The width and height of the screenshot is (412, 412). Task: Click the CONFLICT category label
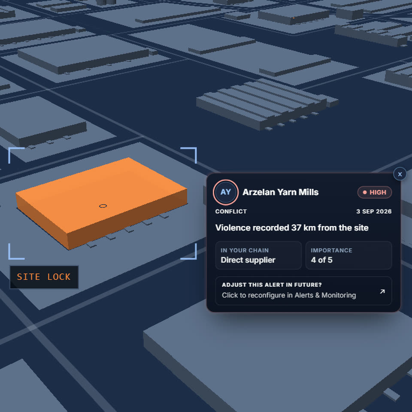point(231,212)
